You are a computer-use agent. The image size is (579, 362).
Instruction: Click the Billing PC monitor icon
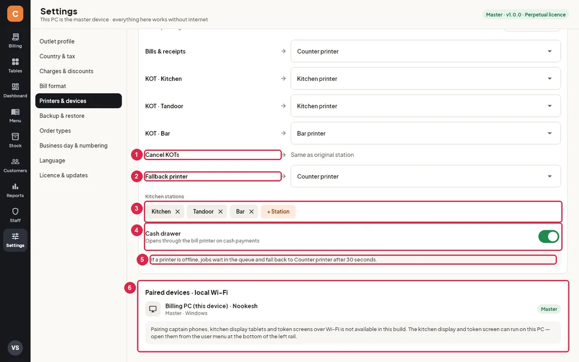point(153,309)
